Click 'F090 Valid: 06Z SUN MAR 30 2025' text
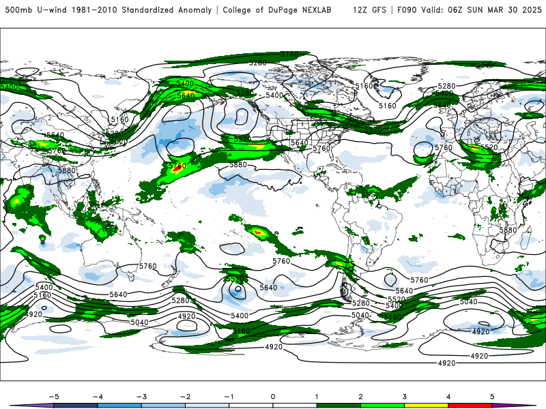546x409 pixels. click(x=470, y=10)
